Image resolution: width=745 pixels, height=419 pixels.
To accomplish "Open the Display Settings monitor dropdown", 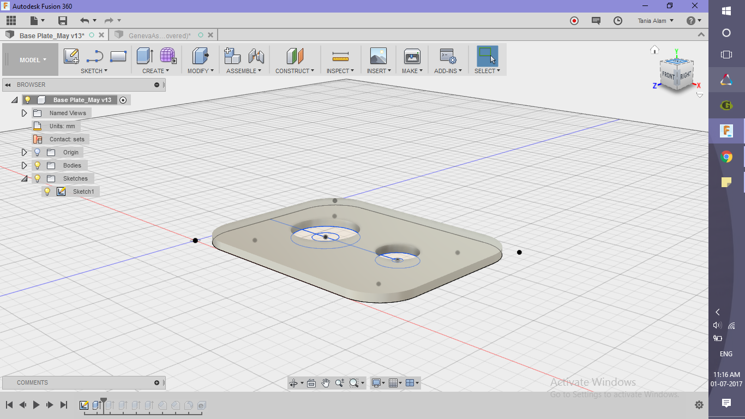I will pyautogui.click(x=378, y=383).
